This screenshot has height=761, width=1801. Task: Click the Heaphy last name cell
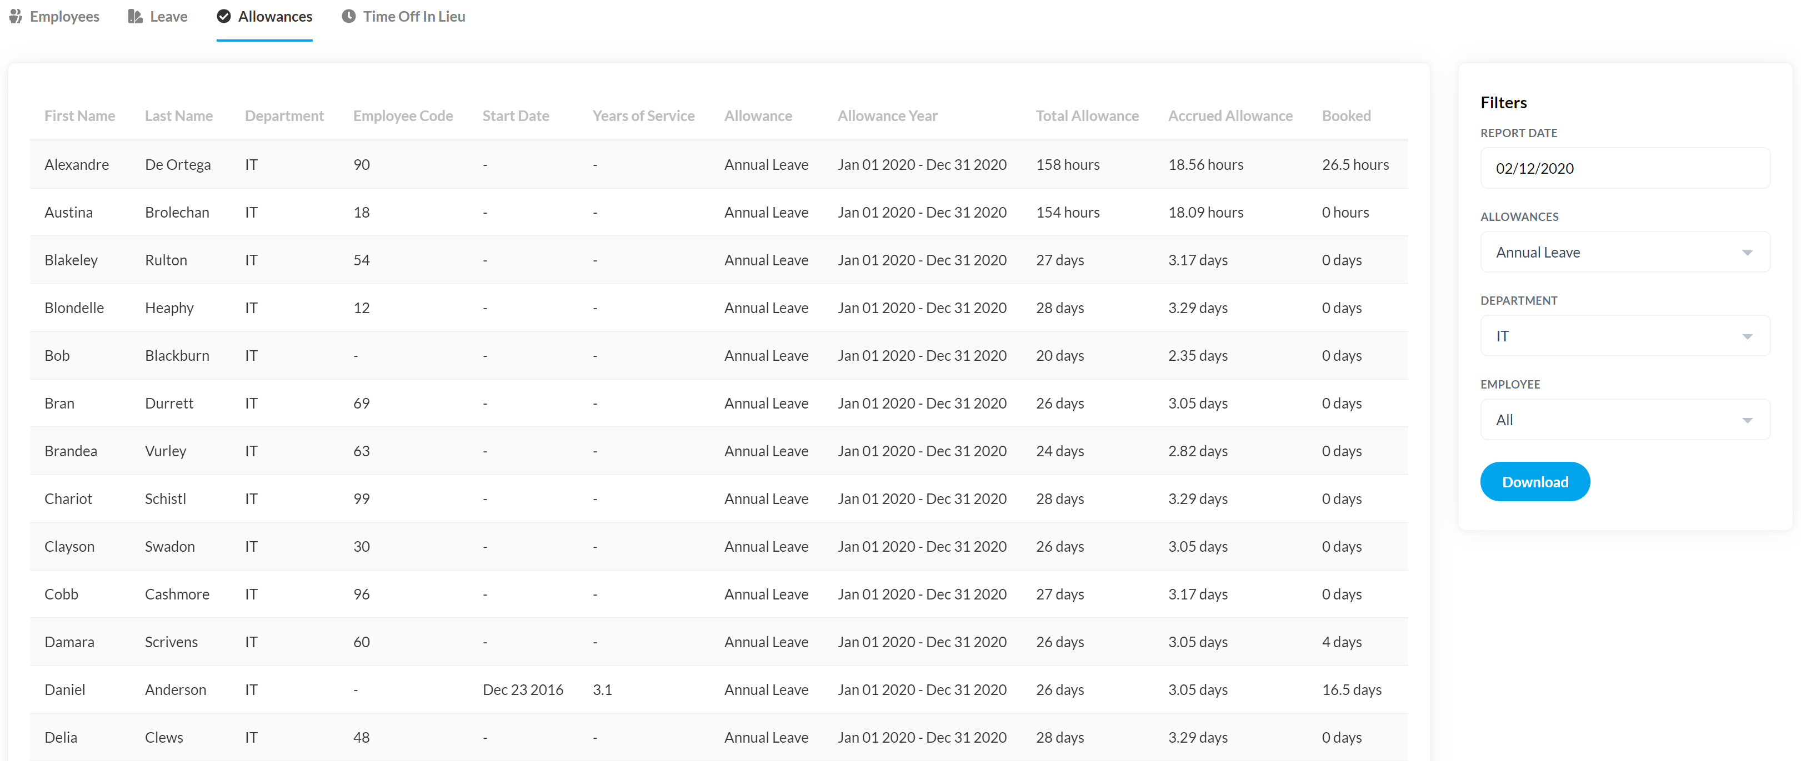pyautogui.click(x=170, y=308)
